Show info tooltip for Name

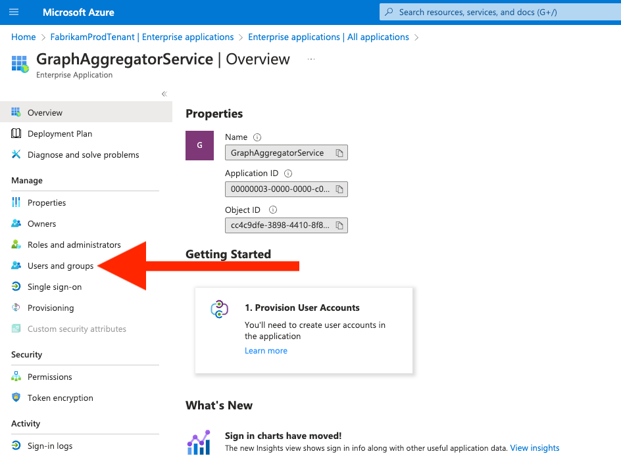[257, 137]
